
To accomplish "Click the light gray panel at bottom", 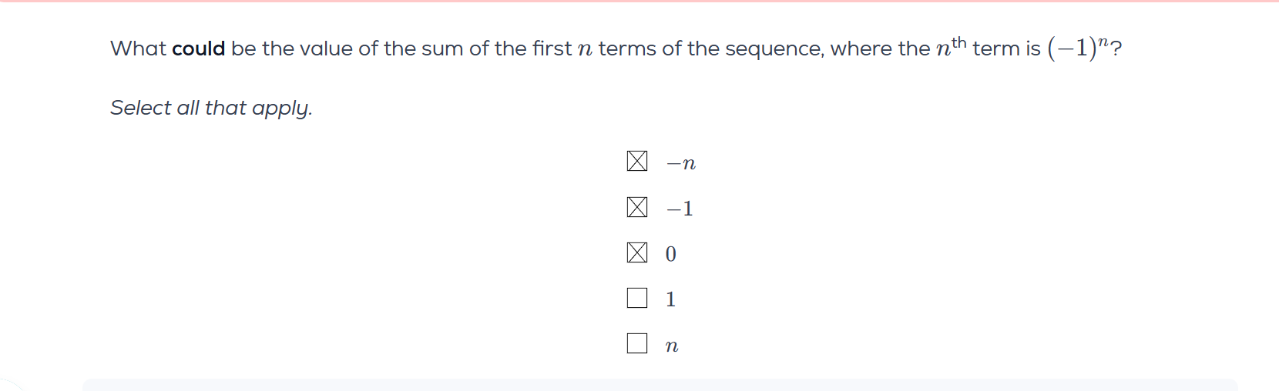I will click(x=660, y=384).
